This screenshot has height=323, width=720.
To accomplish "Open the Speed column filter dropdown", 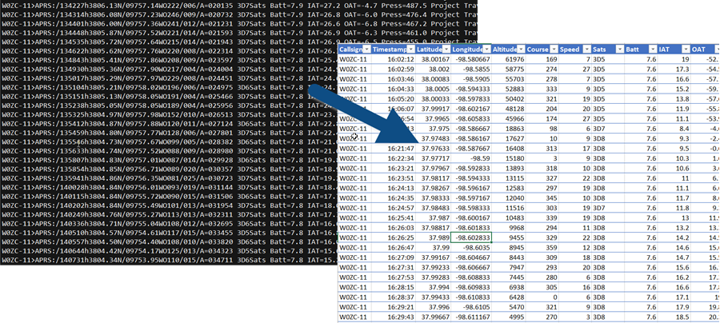I will click(586, 49).
